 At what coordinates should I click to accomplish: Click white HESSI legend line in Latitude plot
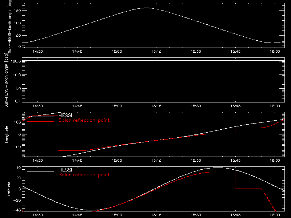tap(40, 171)
